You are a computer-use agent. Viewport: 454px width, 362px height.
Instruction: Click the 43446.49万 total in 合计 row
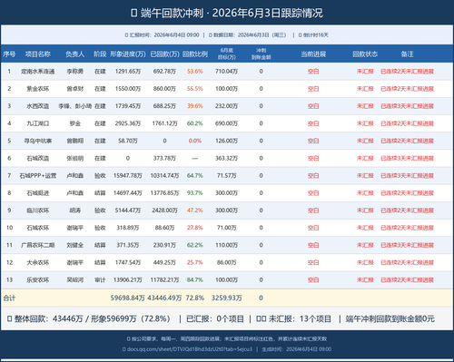pos(164,298)
